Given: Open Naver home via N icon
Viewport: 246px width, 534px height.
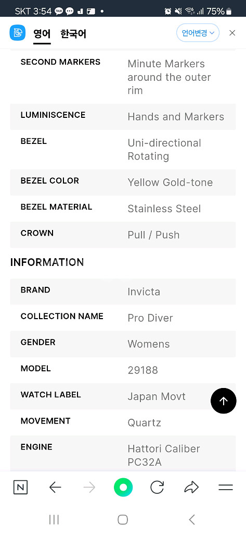Looking at the screenshot, I should coord(20,488).
